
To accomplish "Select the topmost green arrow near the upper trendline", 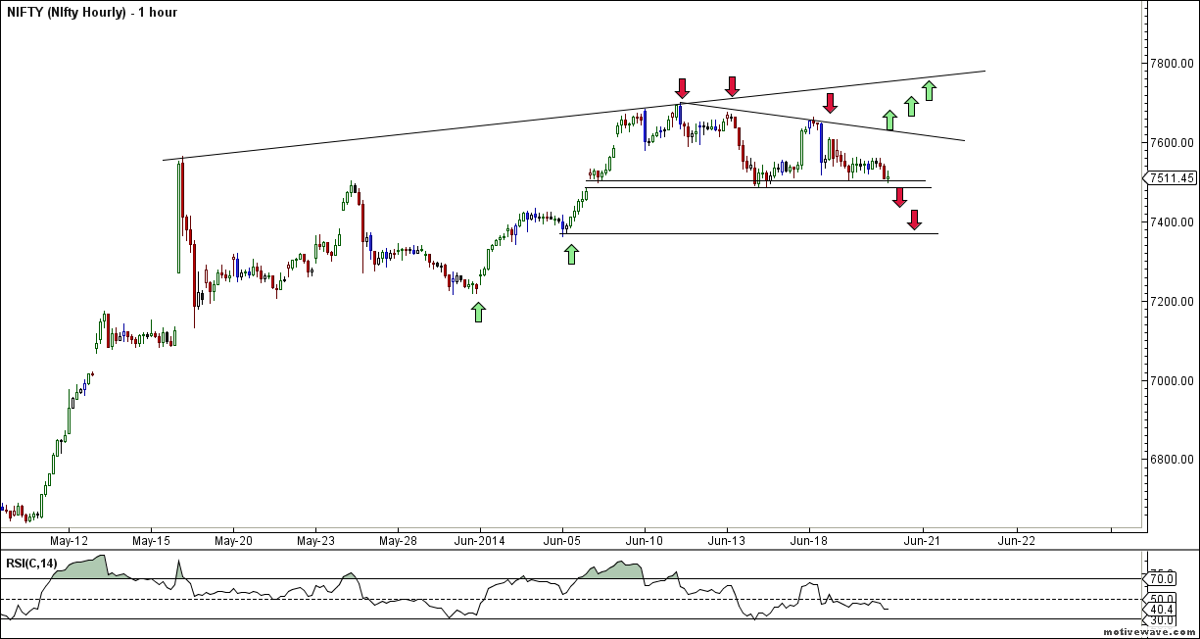I will coord(929,91).
